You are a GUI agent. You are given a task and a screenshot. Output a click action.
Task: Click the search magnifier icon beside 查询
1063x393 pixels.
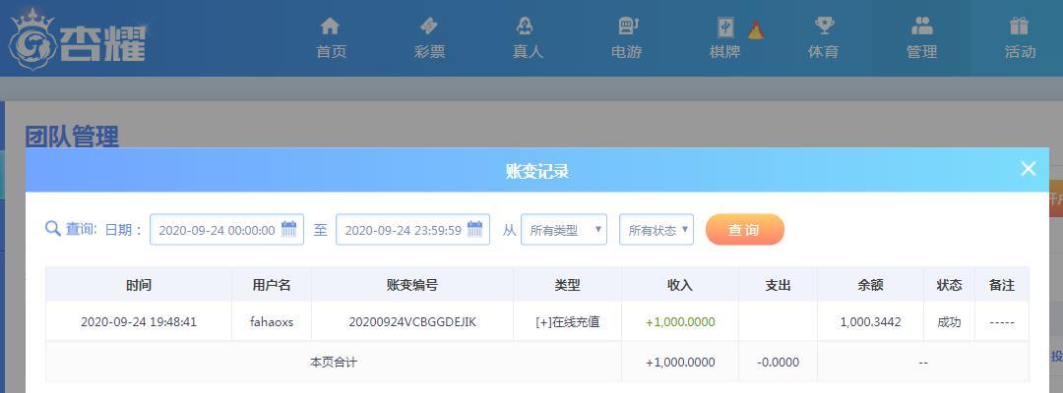click(x=53, y=229)
